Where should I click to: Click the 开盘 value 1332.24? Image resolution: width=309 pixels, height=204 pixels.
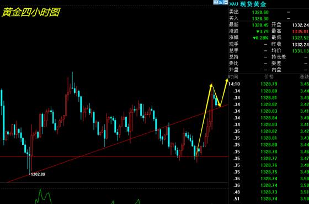pos(301,25)
